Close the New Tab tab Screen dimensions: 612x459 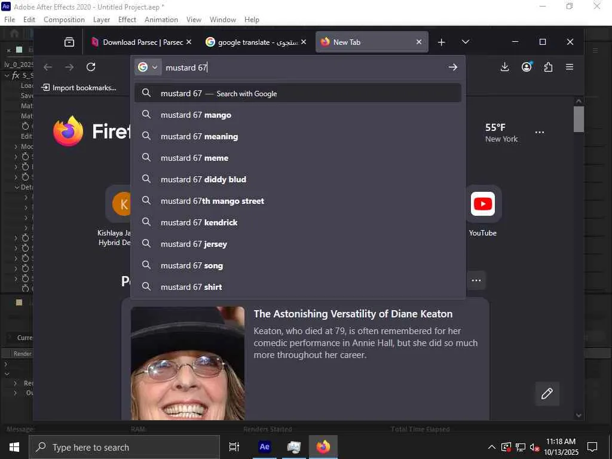pyautogui.click(x=419, y=42)
